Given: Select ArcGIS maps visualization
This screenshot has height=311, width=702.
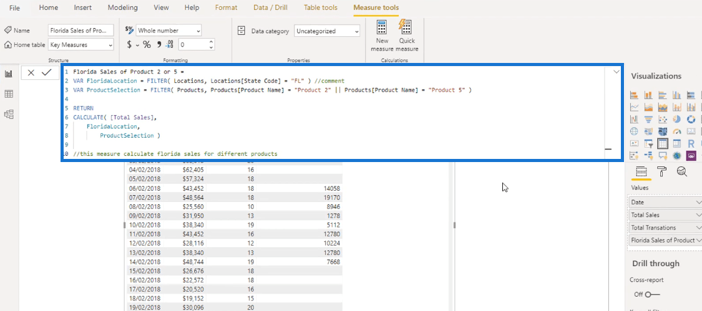Looking at the screenshot, I should [676, 155].
